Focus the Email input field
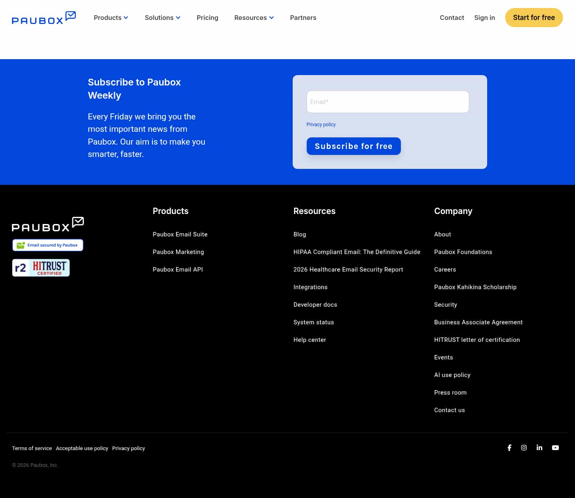575x498 pixels. pos(388,102)
